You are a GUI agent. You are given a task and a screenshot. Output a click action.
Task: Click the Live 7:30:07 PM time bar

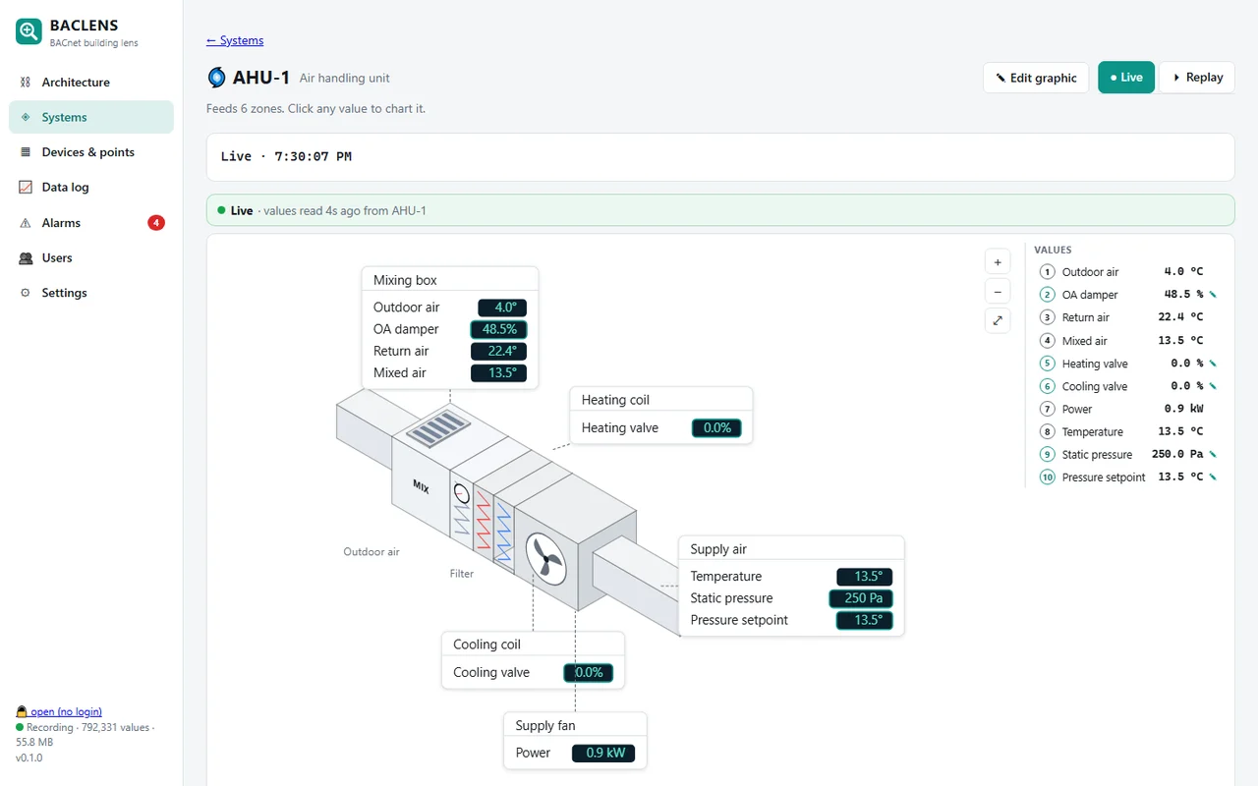720,157
